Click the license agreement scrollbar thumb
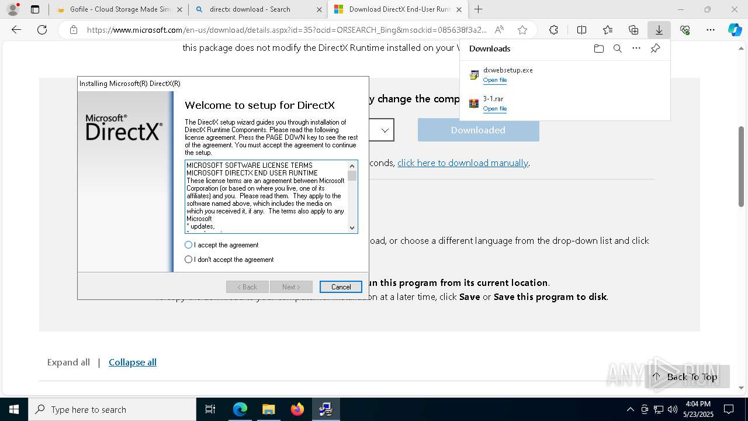This screenshot has width=748, height=421. click(x=352, y=176)
